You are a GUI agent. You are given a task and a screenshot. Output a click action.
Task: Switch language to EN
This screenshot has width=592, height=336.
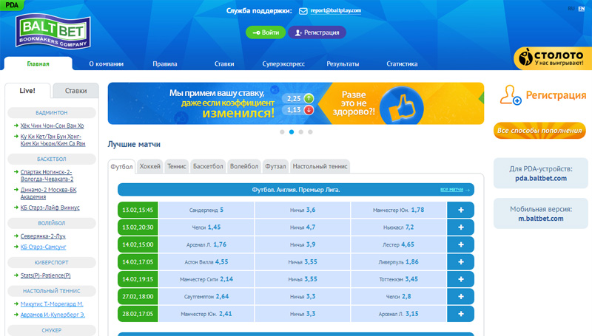pyautogui.click(x=581, y=9)
